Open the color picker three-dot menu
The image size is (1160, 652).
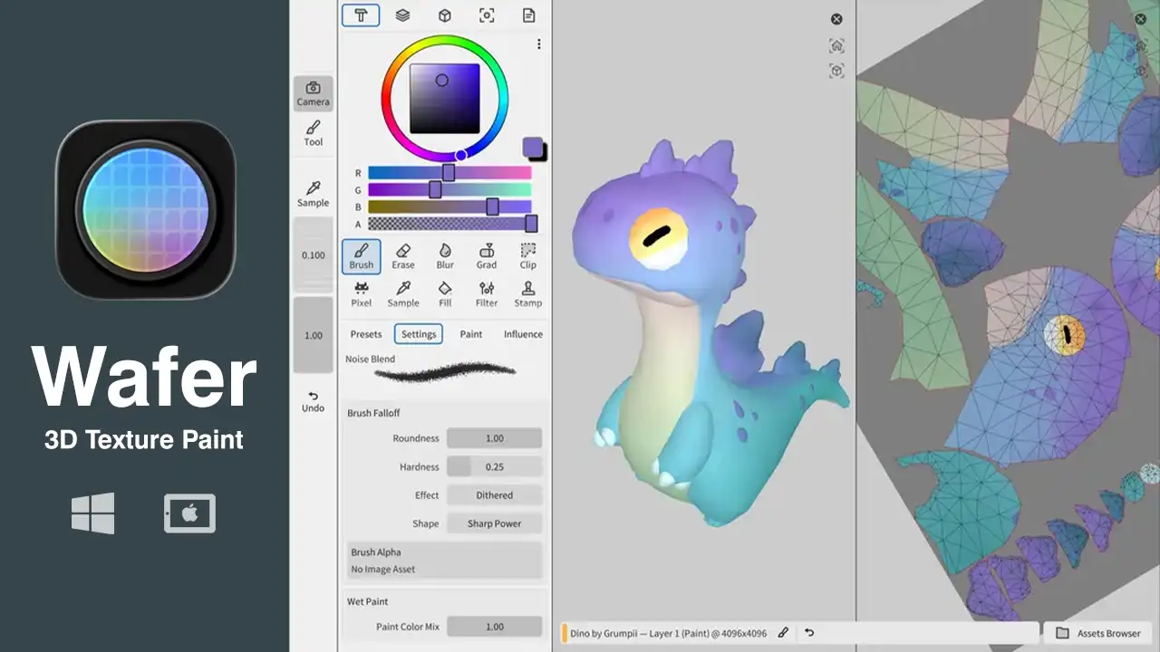coord(539,44)
